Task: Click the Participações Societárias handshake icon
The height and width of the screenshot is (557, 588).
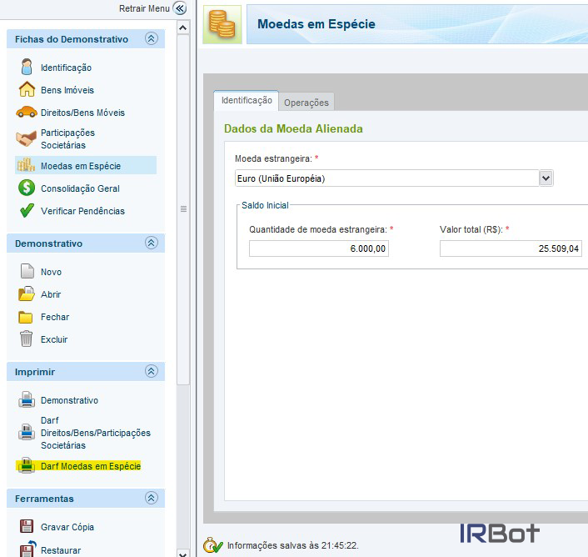Action: click(x=27, y=138)
